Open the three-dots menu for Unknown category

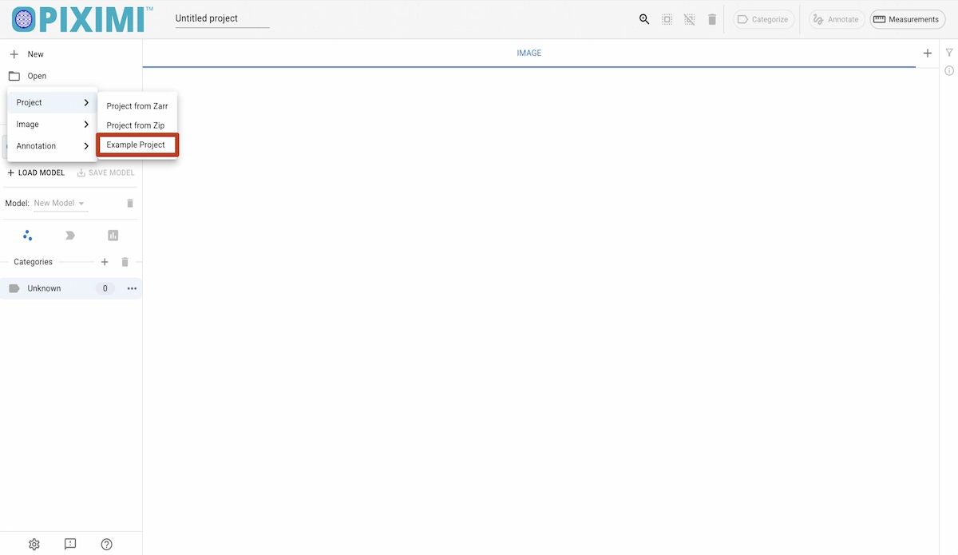(x=132, y=288)
